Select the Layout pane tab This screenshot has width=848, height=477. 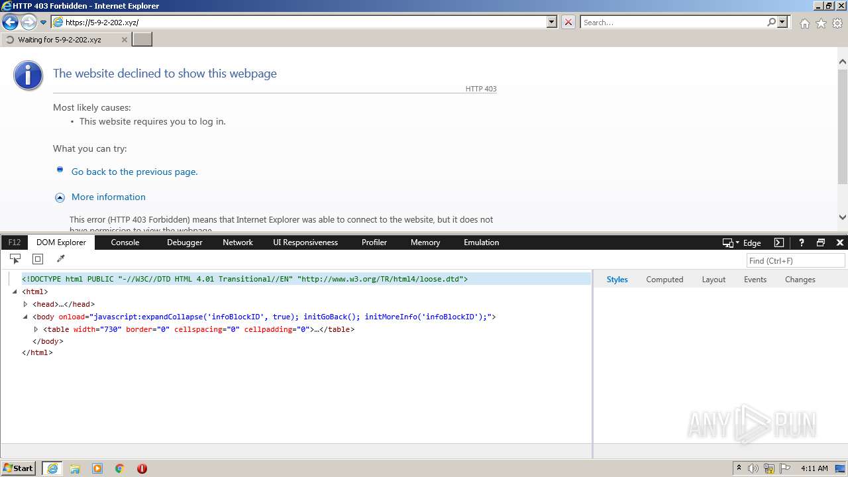tap(714, 280)
